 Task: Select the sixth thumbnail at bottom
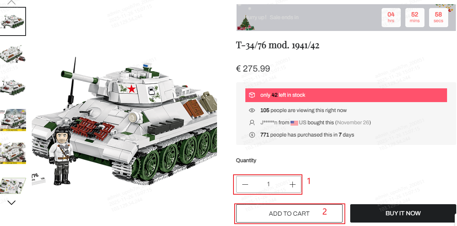pyautogui.click(x=13, y=185)
